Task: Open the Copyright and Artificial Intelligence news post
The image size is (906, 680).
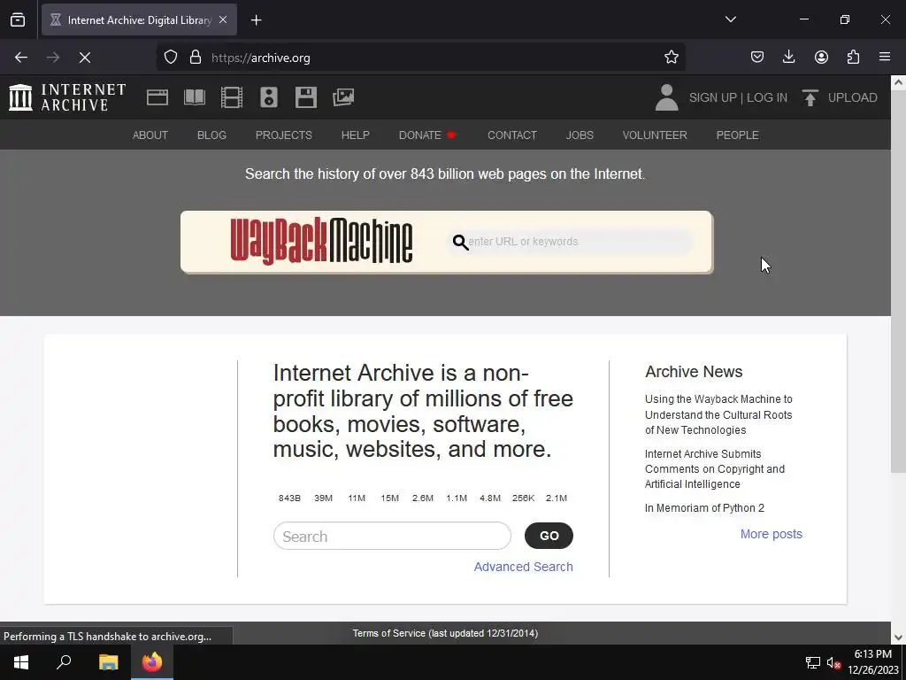Action: [715, 469]
